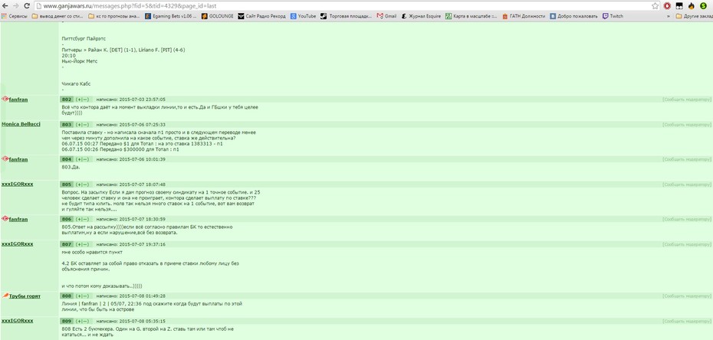Report post 802 via Сообщить модератору
Viewport: 713px width, 340px height.
click(x=685, y=99)
